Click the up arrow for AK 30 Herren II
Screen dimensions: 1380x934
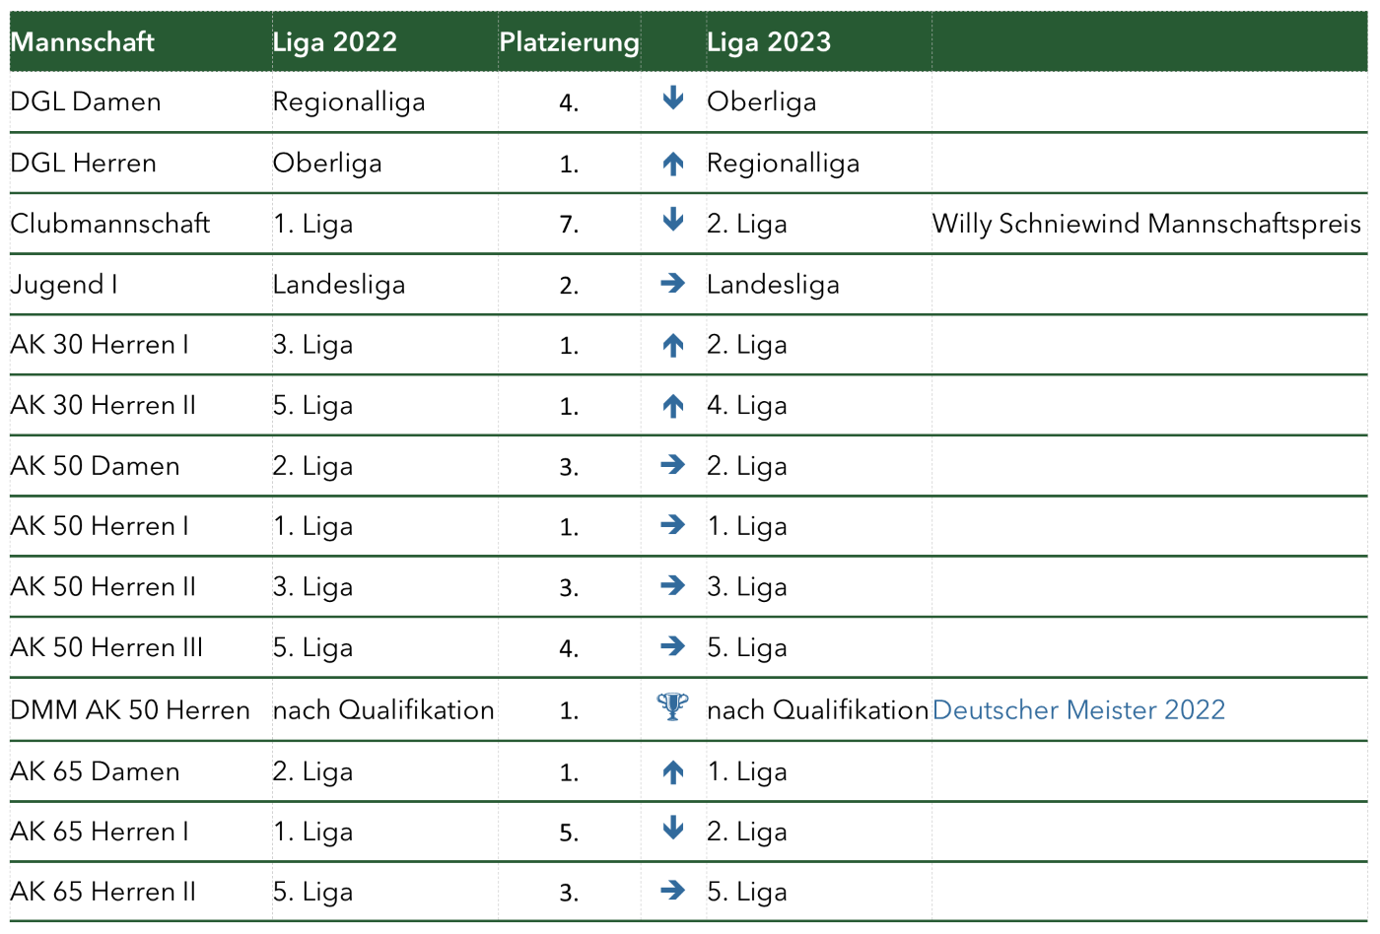pos(673,406)
